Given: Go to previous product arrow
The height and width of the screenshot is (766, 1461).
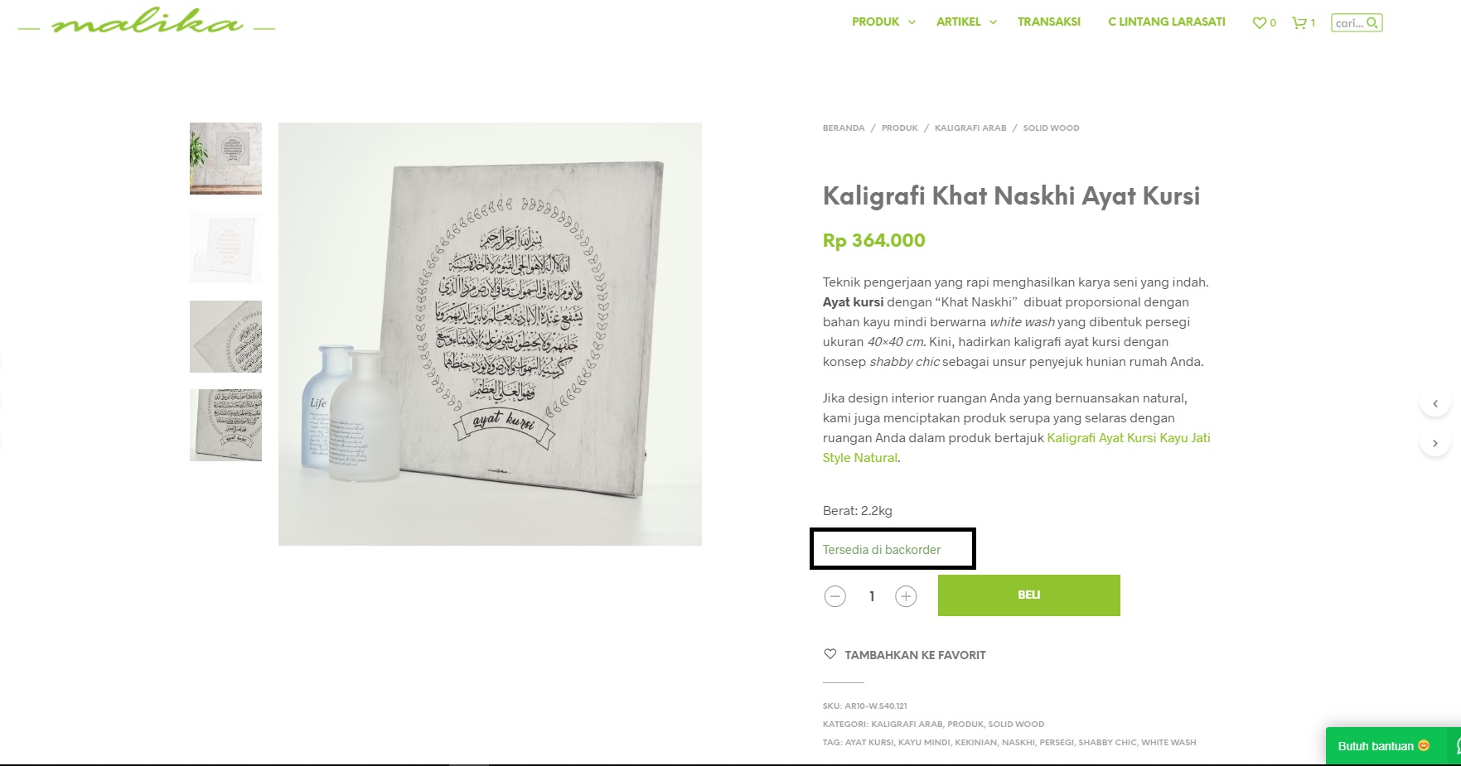Looking at the screenshot, I should pos(1435,404).
